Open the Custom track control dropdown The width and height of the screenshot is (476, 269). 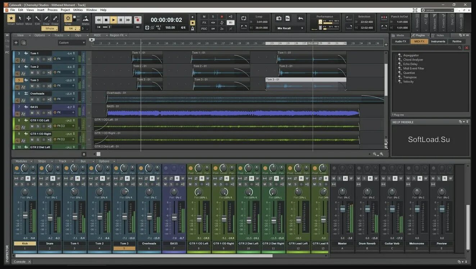pyautogui.click(x=72, y=42)
